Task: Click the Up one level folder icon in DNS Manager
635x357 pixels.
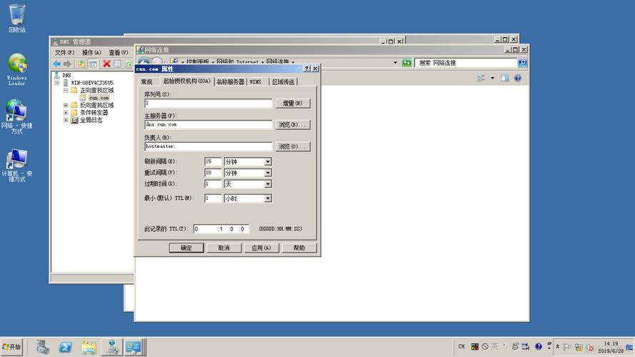Action: tap(82, 64)
